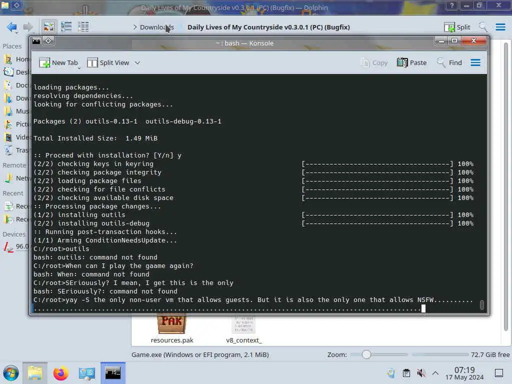Screen dimensions: 512x384
Task: Open Home in Dolphin Places panel
Action: [x=16, y=59]
